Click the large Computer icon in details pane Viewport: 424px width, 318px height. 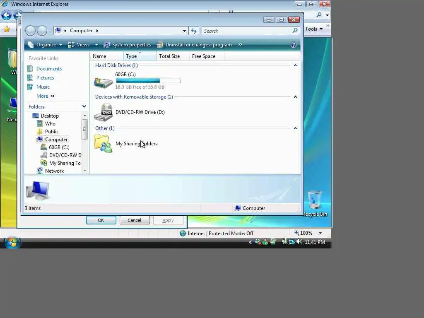(38, 190)
